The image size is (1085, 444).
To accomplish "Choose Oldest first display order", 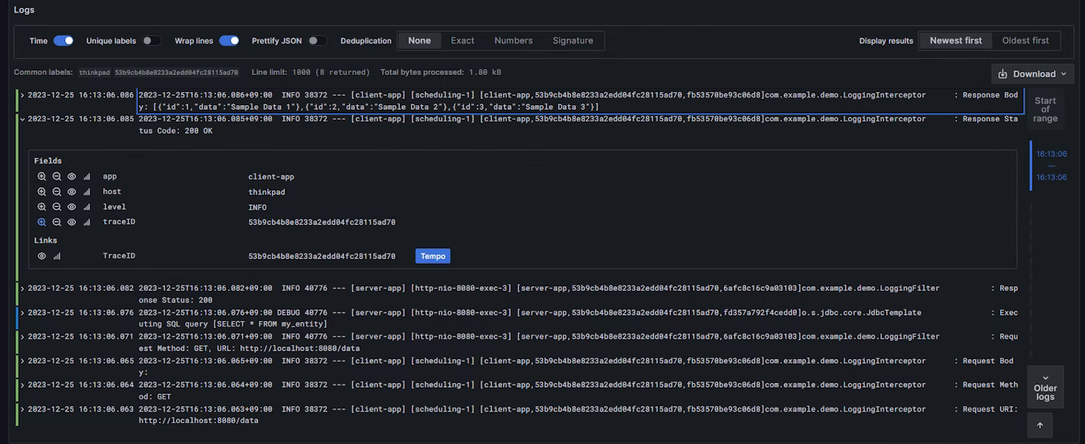I will point(1025,41).
